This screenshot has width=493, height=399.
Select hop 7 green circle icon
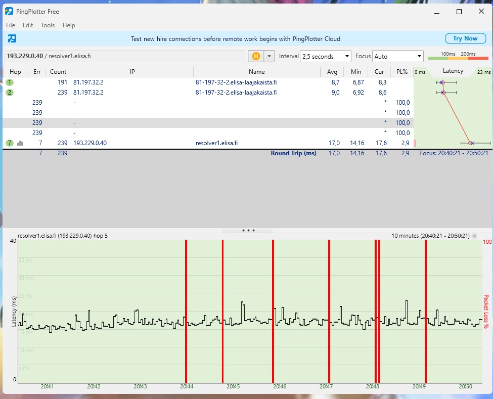pos(10,143)
